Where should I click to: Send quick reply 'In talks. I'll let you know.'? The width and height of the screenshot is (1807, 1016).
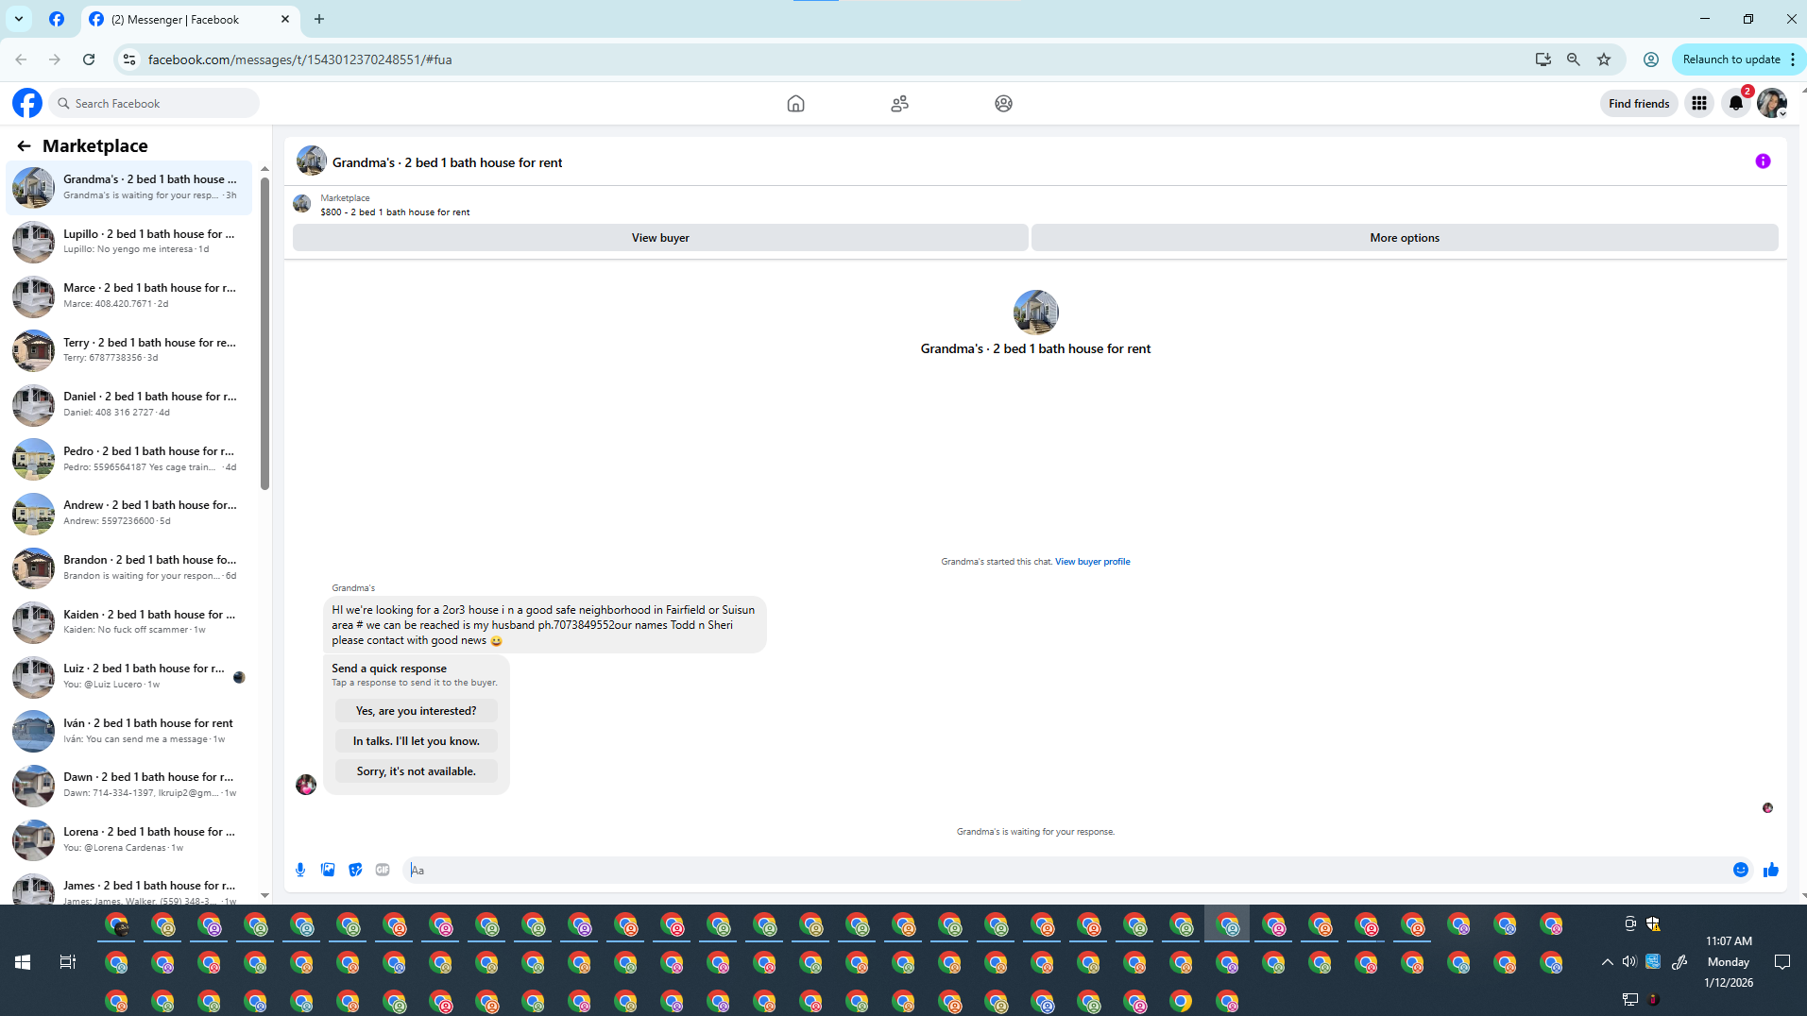pos(416,741)
